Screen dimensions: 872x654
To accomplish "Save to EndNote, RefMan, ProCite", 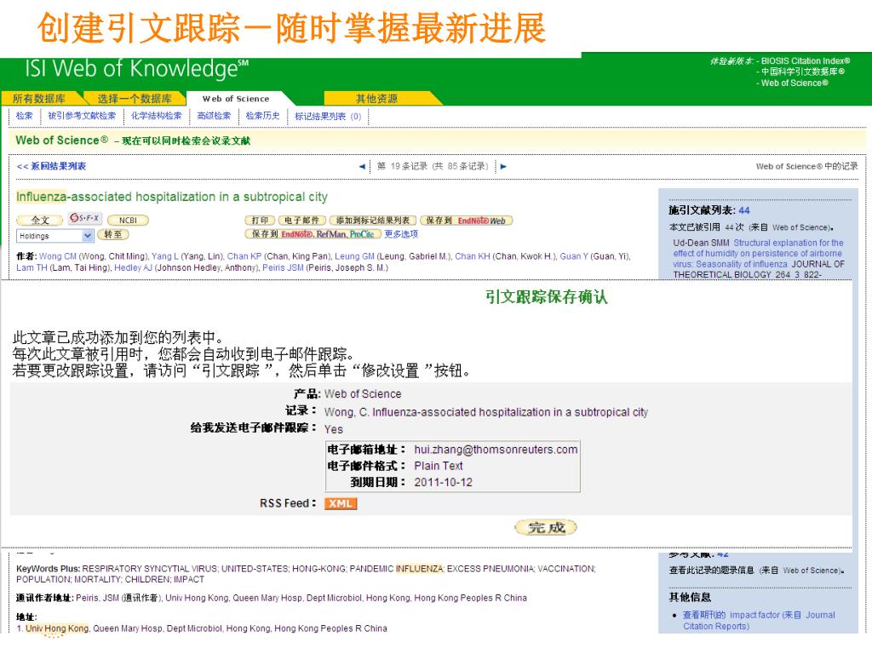I will (x=313, y=234).
